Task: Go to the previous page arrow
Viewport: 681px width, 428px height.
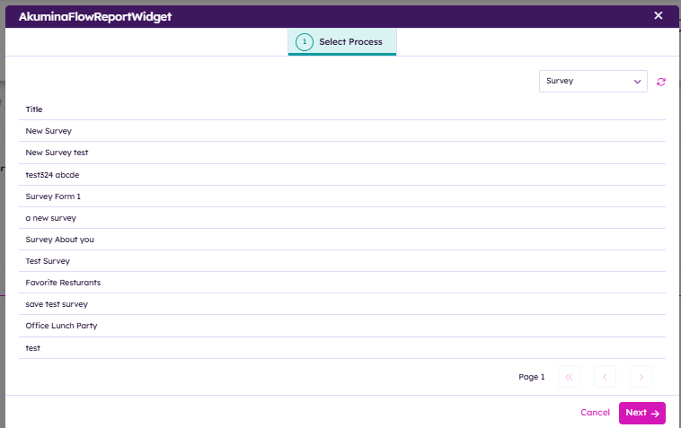Action: [605, 376]
